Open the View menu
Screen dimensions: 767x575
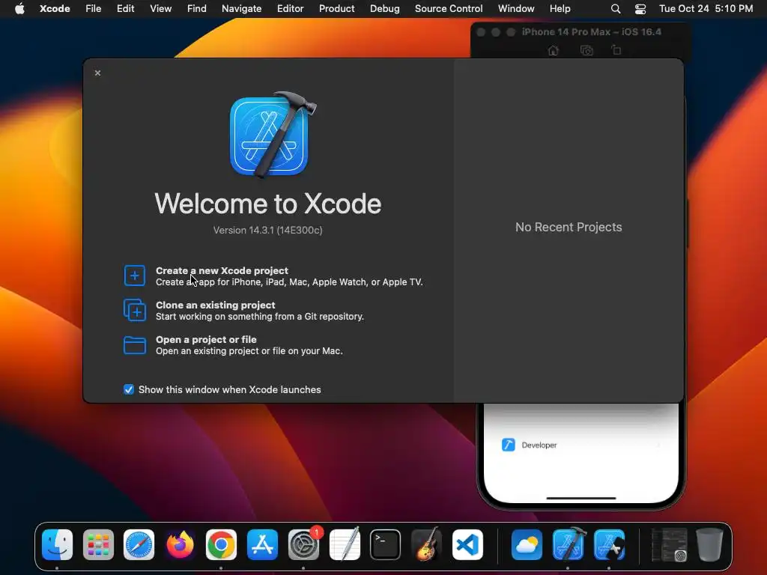click(x=160, y=9)
